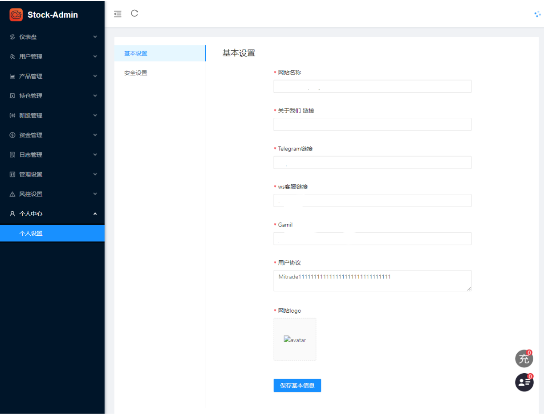Collapse the sidebar with the fold icon
This screenshot has width=544, height=415.
coord(118,14)
